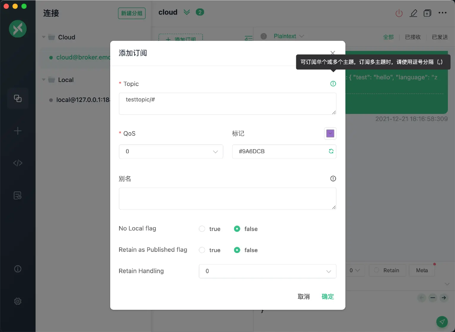Click the Topic text field
455x332 pixels.
(227, 104)
